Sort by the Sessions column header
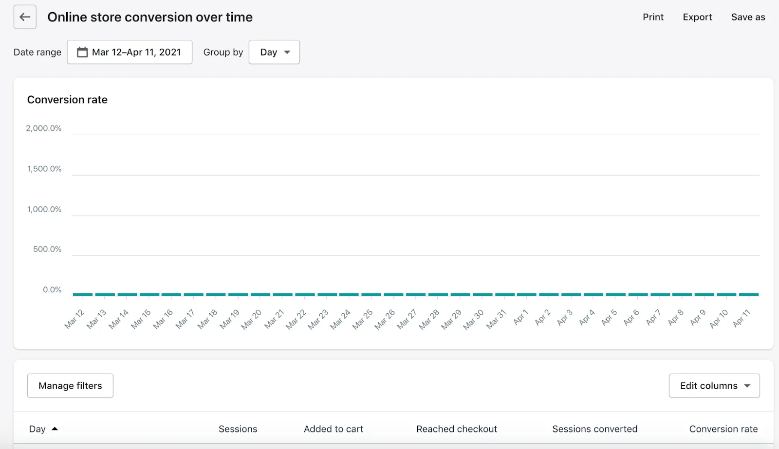Image resolution: width=779 pixels, height=449 pixels. click(x=238, y=429)
